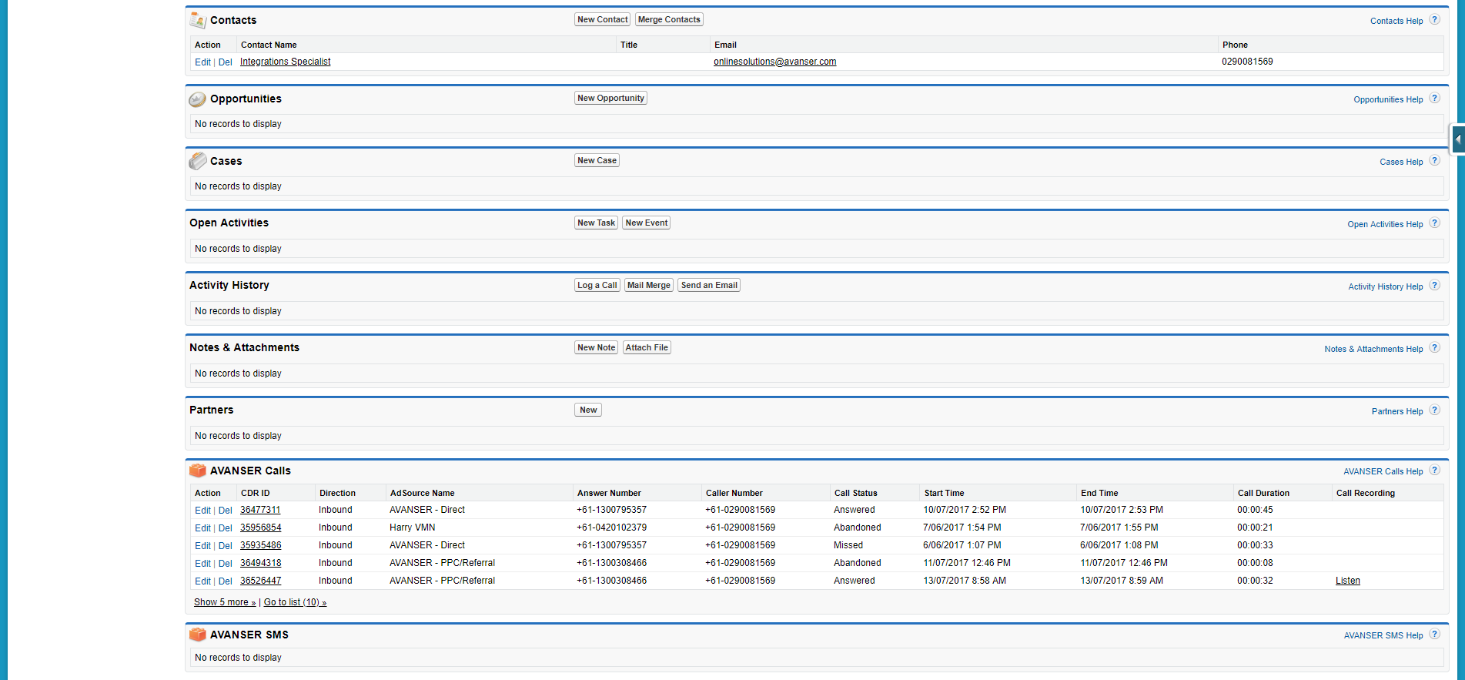Email onlinesolutions@avanser.com
The height and width of the screenshot is (680, 1465).
tap(774, 62)
